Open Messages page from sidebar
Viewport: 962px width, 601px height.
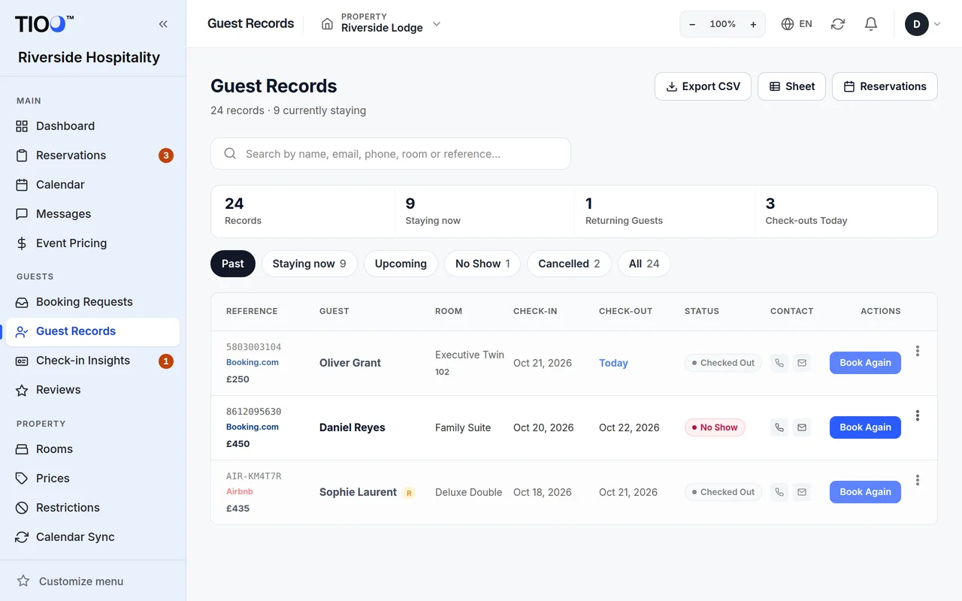pos(92,214)
